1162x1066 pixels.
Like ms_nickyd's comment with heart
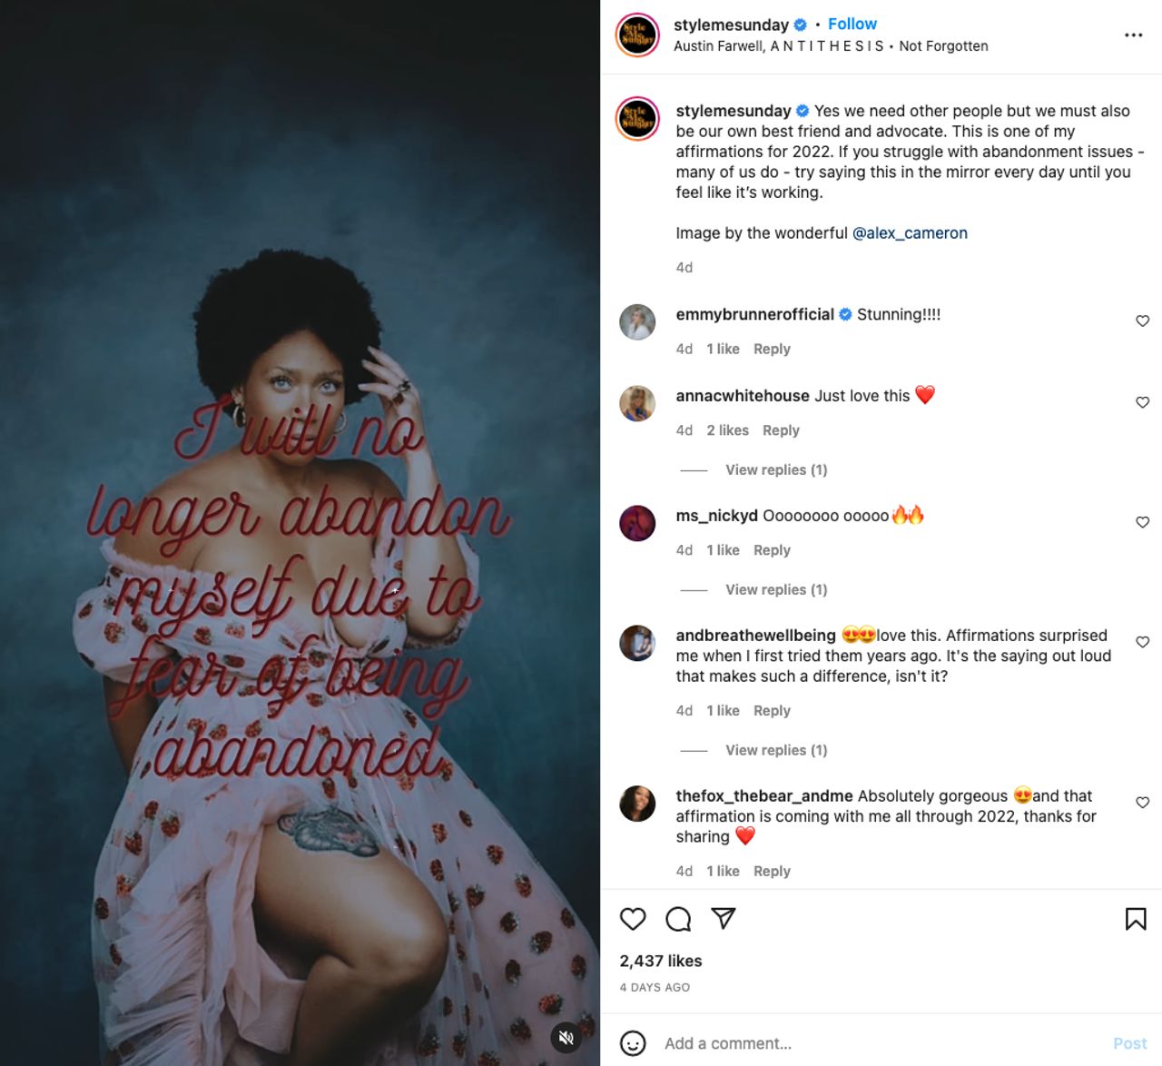click(x=1143, y=522)
